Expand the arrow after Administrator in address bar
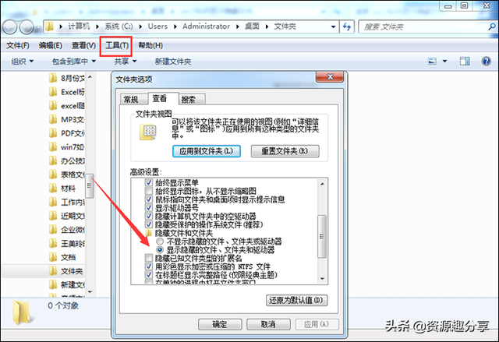Image resolution: width=499 pixels, height=342 pixels. (x=237, y=26)
